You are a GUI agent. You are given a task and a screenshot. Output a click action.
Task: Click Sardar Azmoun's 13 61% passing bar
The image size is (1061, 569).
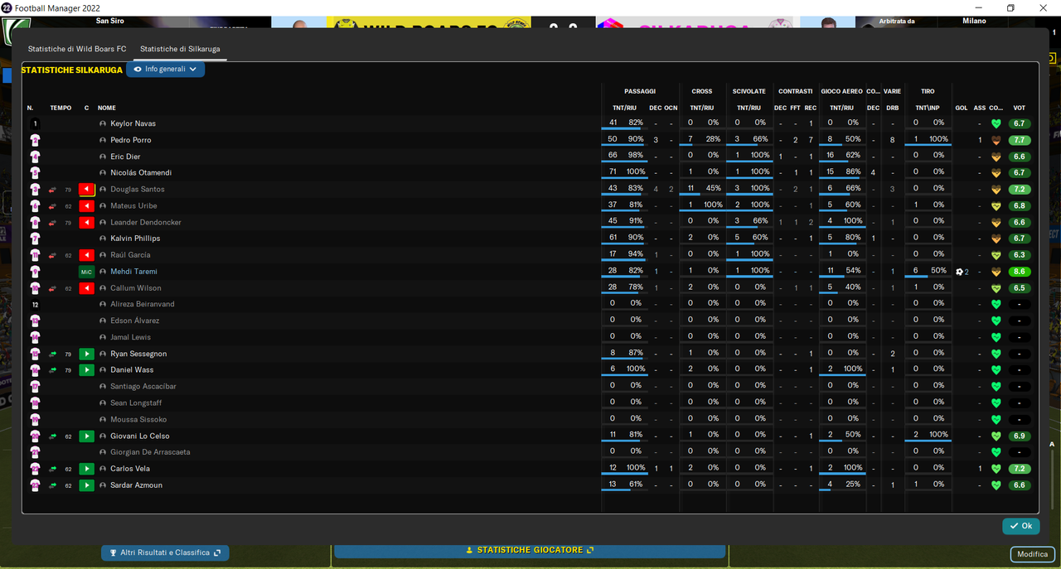coord(624,485)
